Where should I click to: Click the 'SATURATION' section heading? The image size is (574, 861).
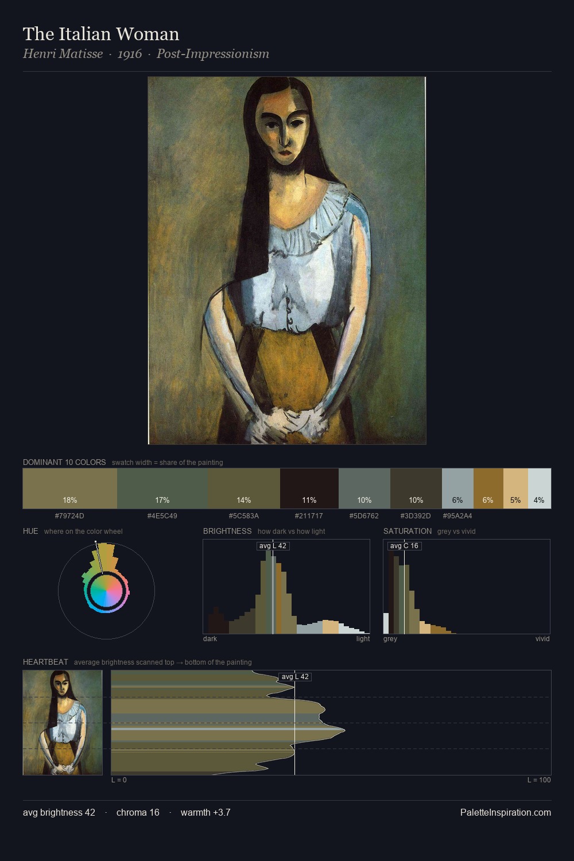(x=408, y=531)
